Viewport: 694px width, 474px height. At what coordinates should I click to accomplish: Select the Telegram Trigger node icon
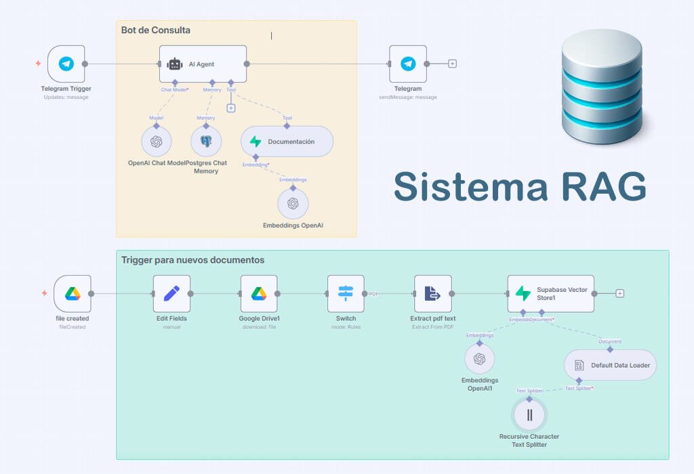pos(66,64)
